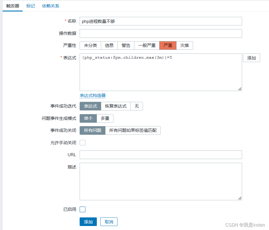Click the 操作数据 text field
The height and width of the screenshot is (230, 269).
161,33
